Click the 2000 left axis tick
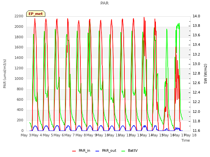210x157 pixels. [x=19, y=26]
